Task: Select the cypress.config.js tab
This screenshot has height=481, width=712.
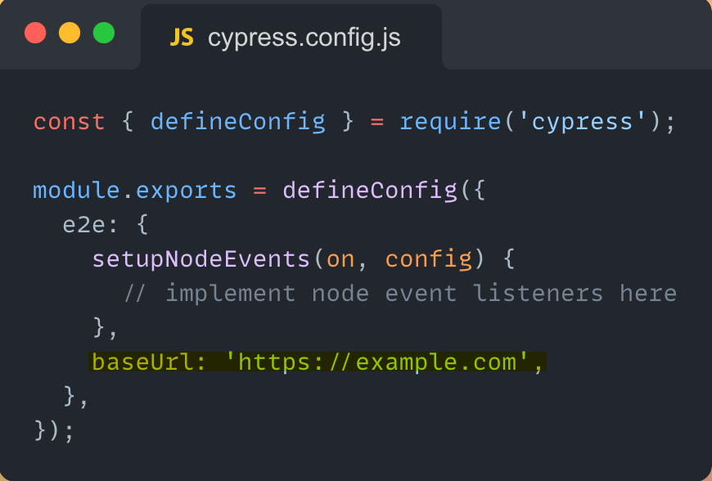Action: [303, 36]
